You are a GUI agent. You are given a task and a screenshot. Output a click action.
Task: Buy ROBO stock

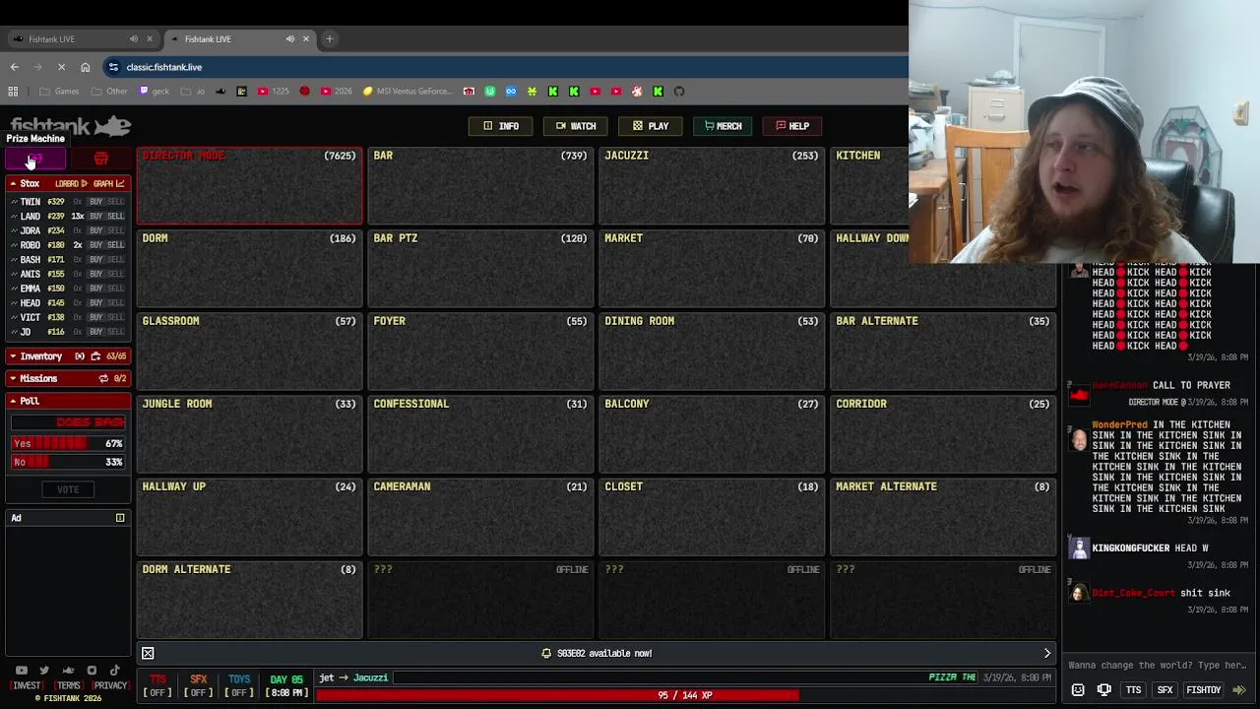pyautogui.click(x=95, y=245)
